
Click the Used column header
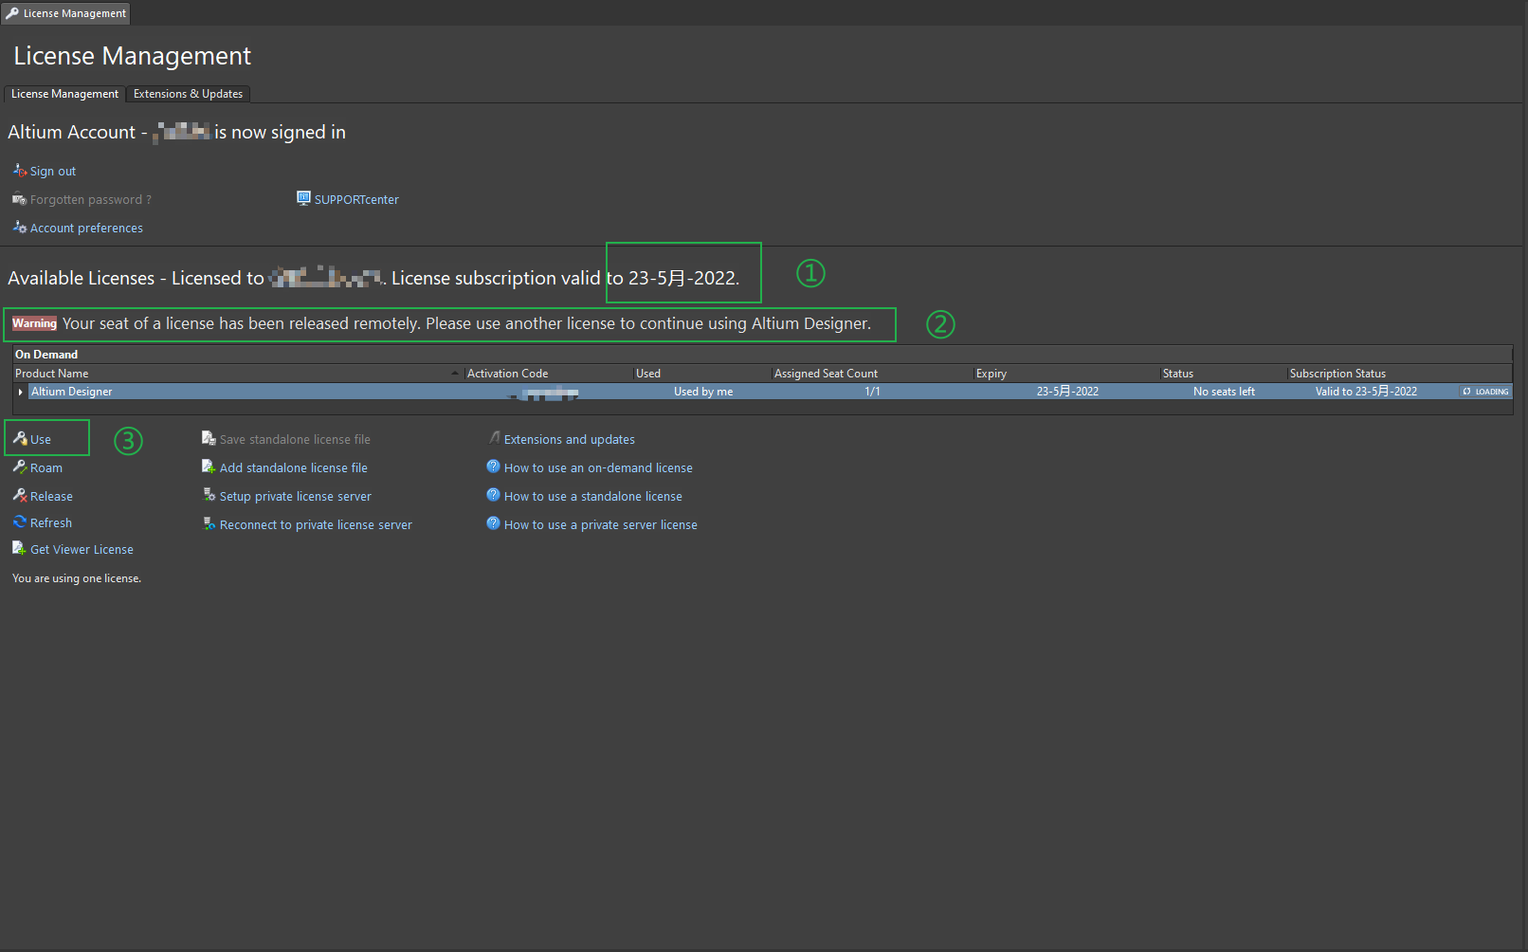tap(702, 374)
